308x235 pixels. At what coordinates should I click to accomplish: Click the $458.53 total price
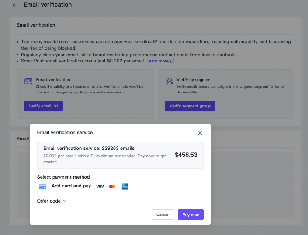click(186, 155)
